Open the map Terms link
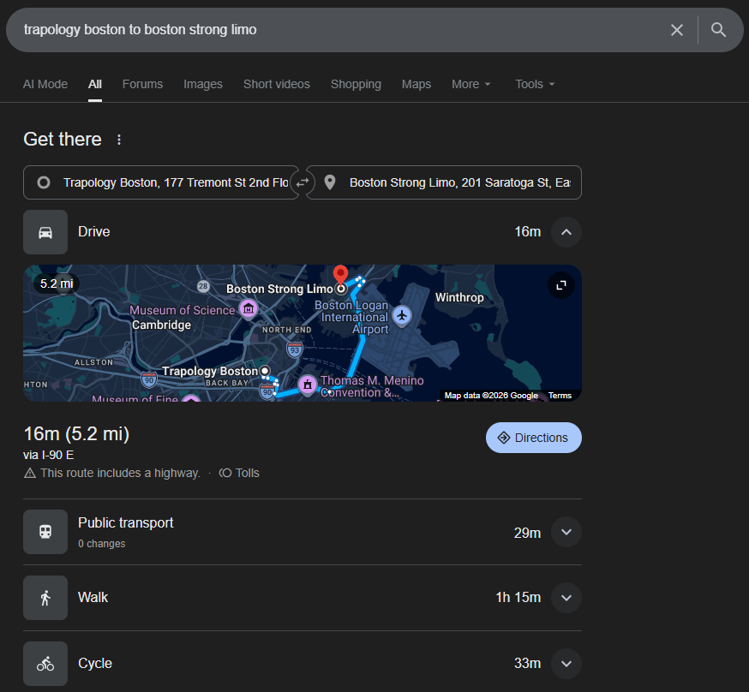This screenshot has height=692, width=749. tap(560, 396)
